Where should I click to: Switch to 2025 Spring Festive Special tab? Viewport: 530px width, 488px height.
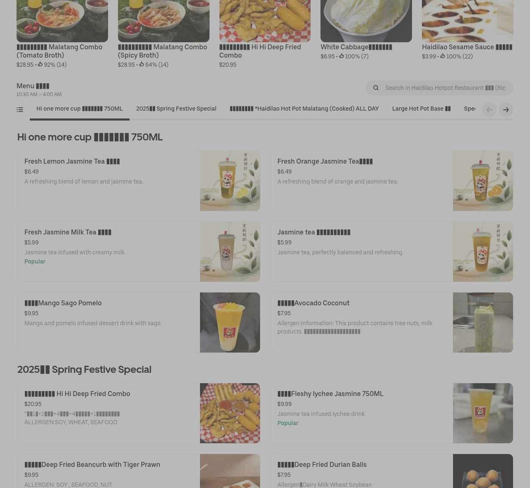pos(176,109)
